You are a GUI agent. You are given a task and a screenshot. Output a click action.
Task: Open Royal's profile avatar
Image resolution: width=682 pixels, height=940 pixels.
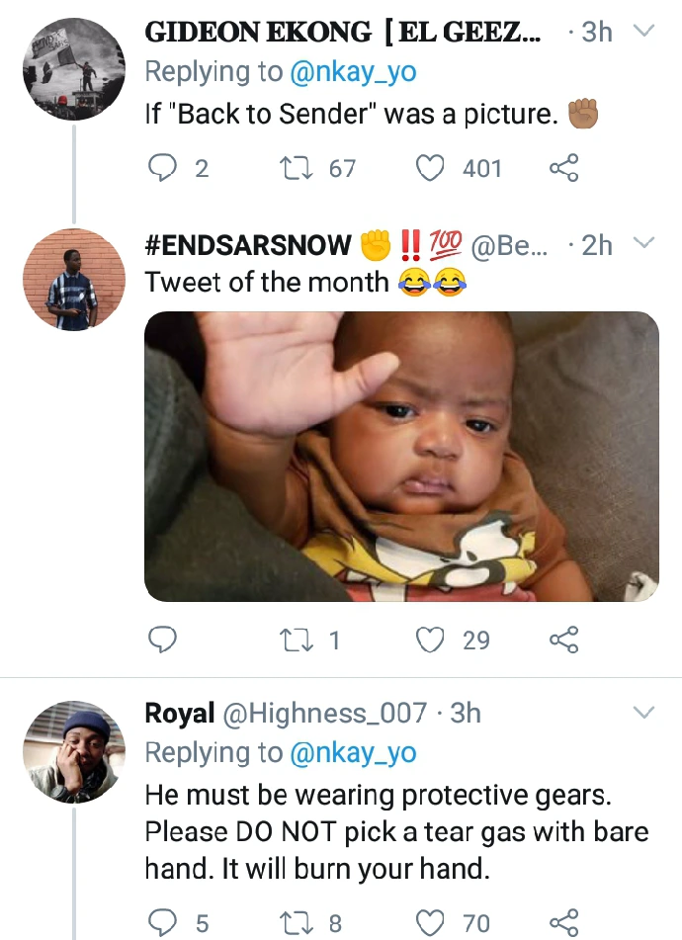point(74,751)
